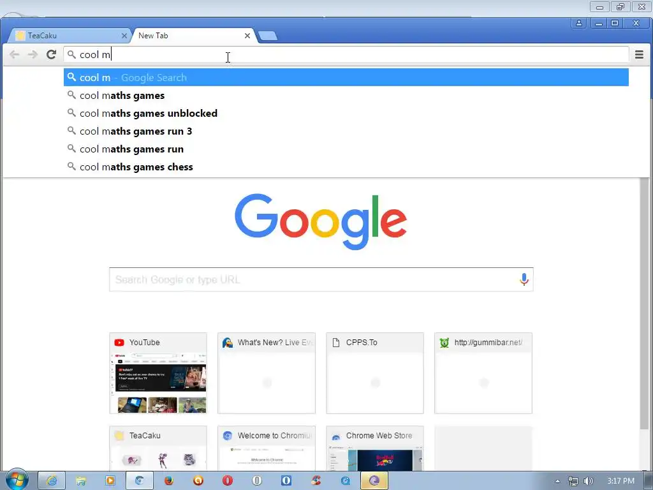The image size is (653, 490).
Task: Pick the 'cool maths games chess' suggestion
Action: coord(346,167)
